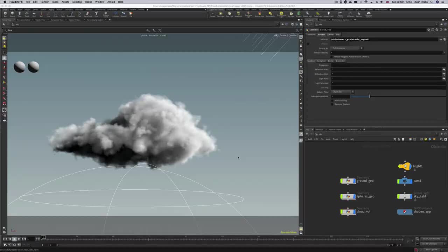Image resolution: width=448 pixels, height=252 pixels.
Task: Click the Font shelf tool
Action: [96, 14]
